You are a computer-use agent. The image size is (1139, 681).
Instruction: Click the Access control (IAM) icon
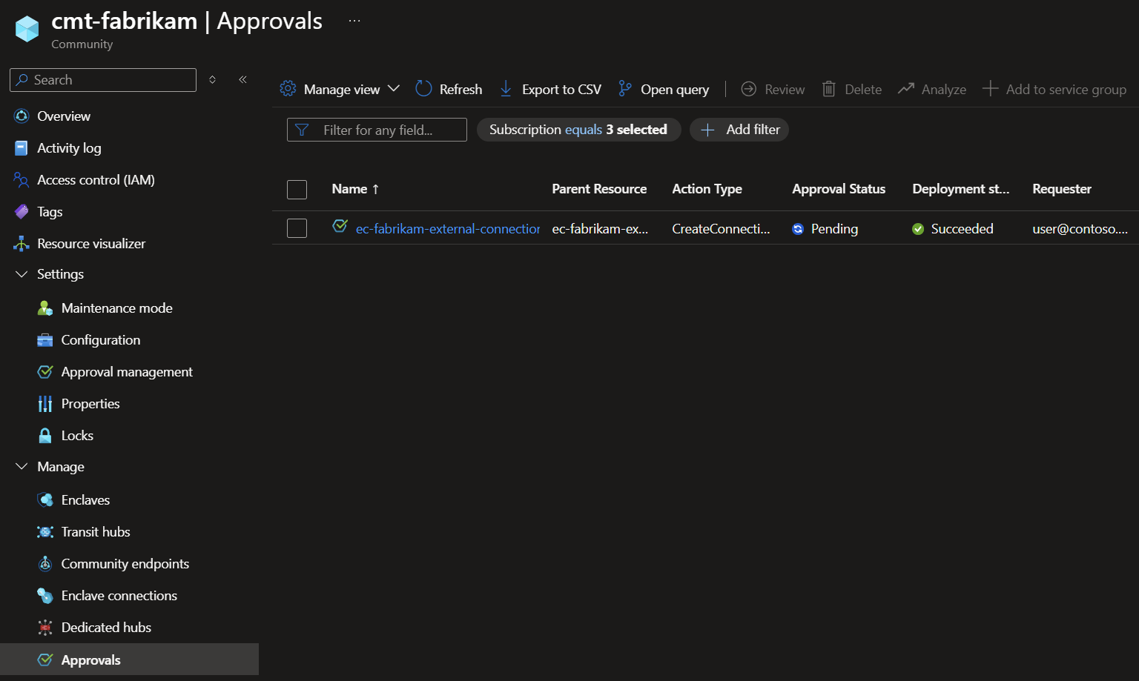[22, 180]
